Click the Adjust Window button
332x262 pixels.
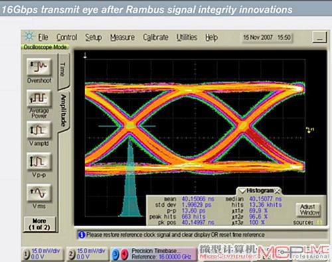tap(309, 210)
